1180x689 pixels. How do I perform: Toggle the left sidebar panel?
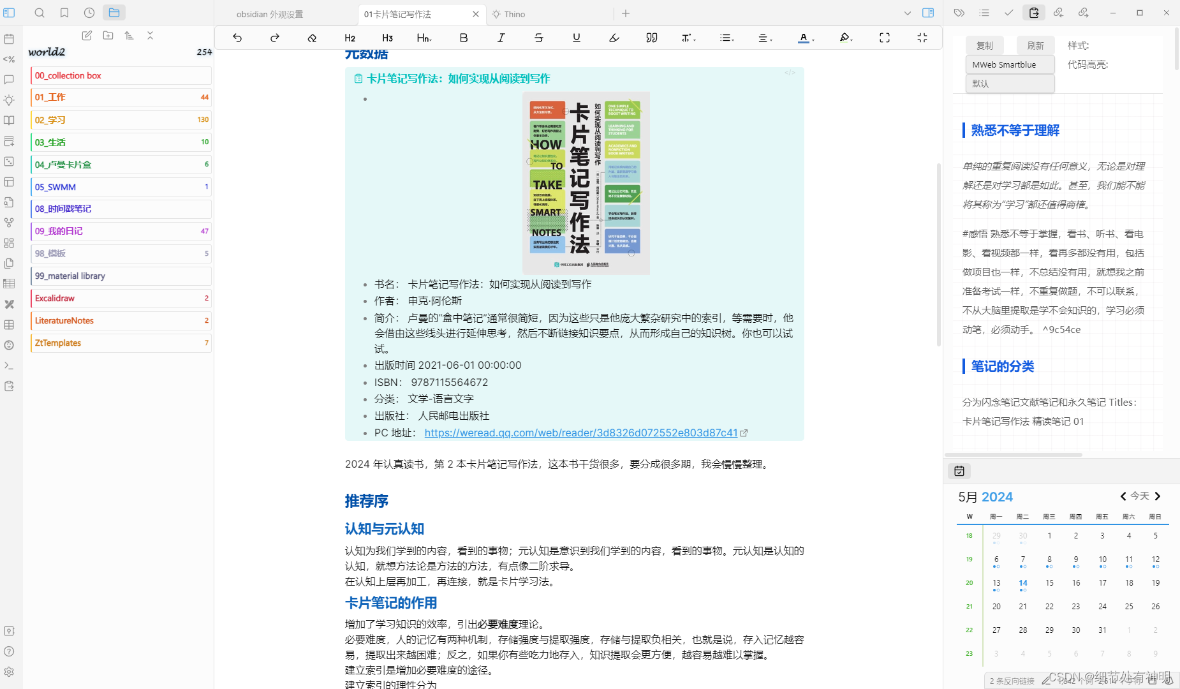coord(9,13)
